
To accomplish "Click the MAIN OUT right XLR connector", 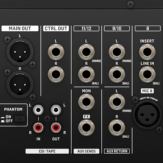I will point(20,85).
